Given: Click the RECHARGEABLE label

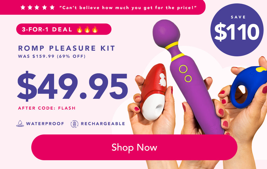Looking at the screenshot, I should click(103, 124).
